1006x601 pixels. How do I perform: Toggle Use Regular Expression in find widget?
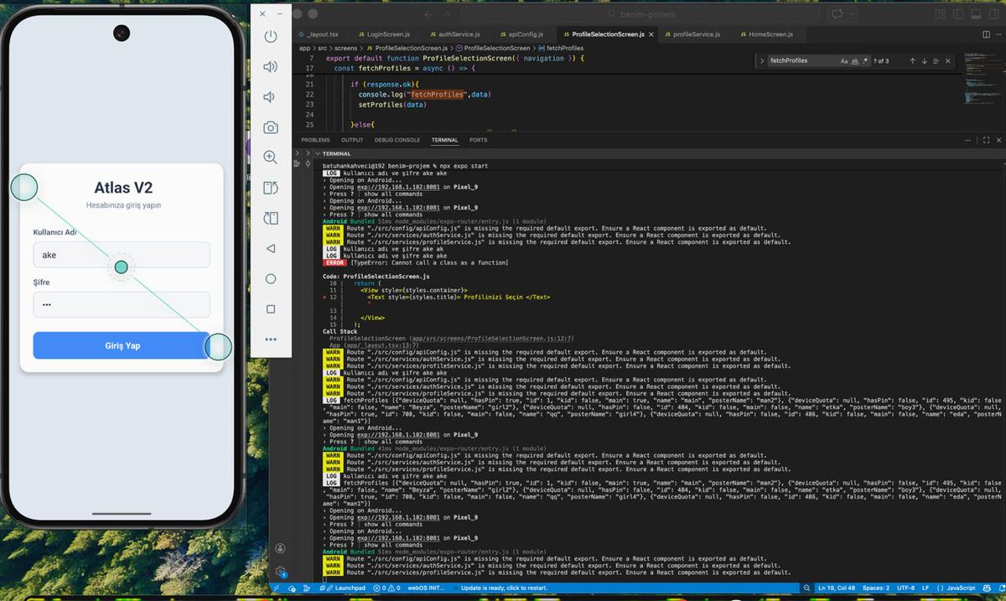(x=864, y=61)
